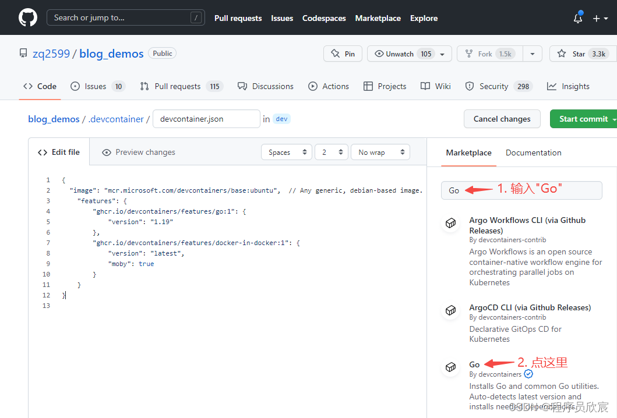Open the Actions tab
Viewport: 617px width, 418px height.
tap(329, 86)
